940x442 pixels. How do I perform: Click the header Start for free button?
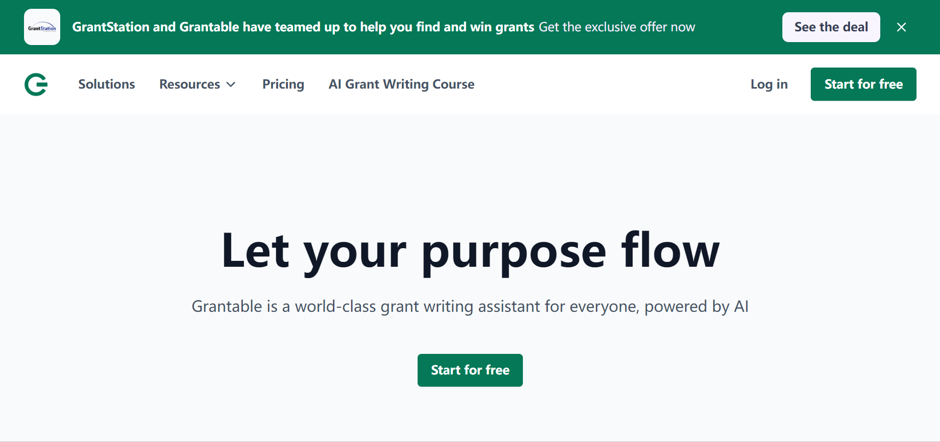(x=864, y=84)
